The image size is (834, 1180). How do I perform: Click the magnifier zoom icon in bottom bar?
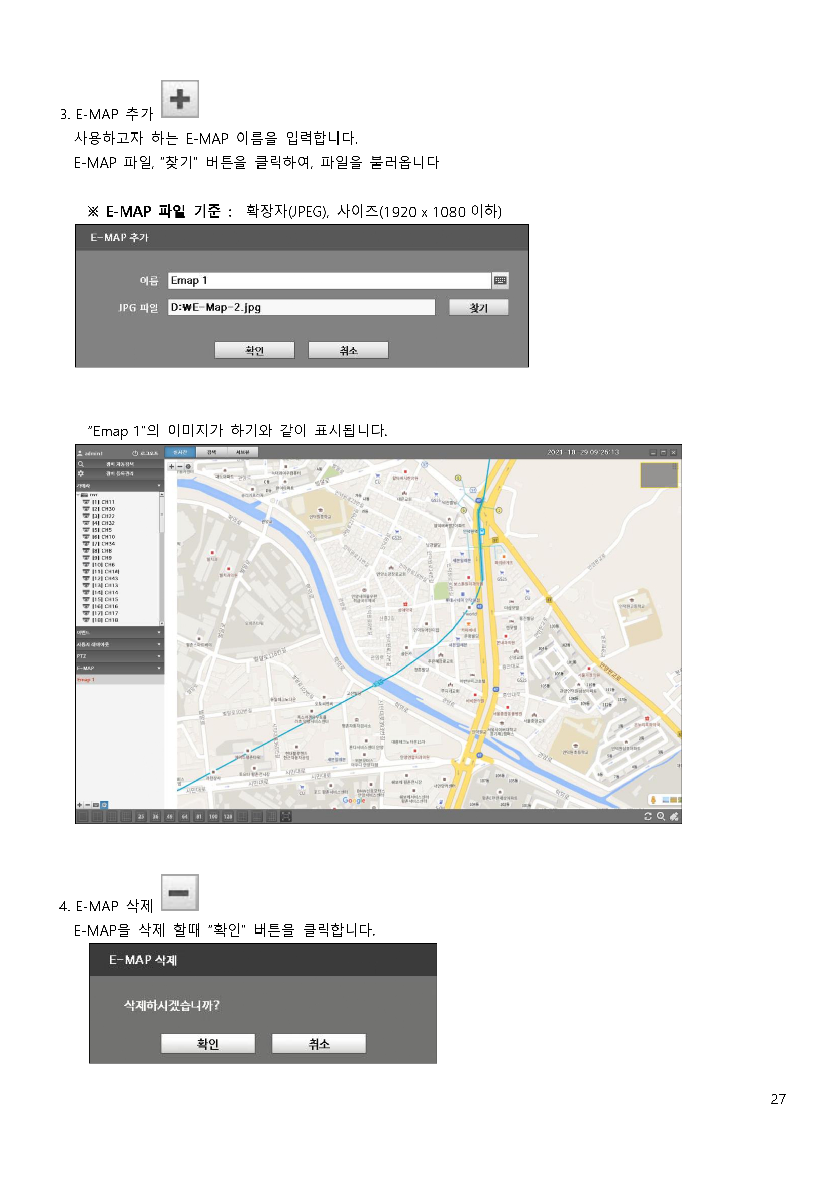point(661,816)
